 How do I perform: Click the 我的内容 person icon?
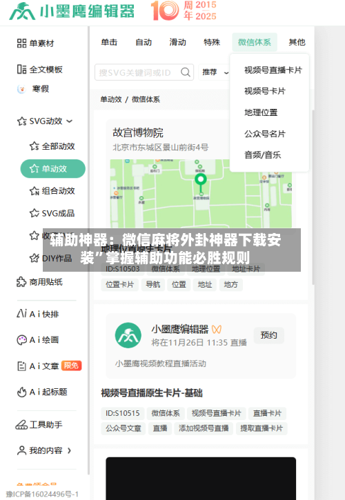tap(21, 450)
